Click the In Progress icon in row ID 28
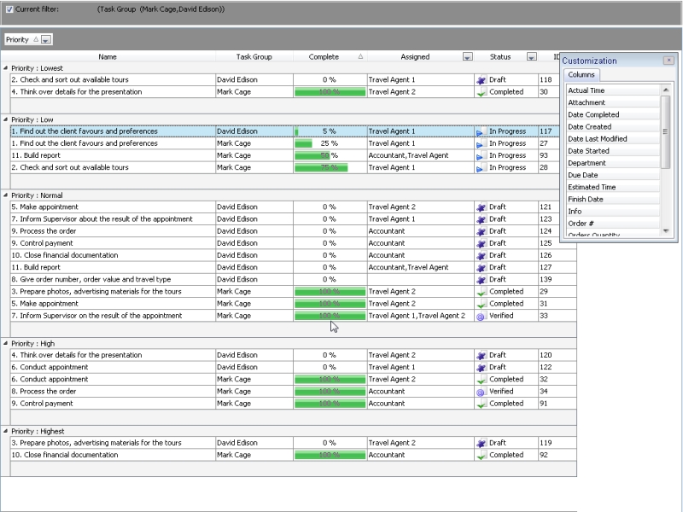683x512 pixels. (481, 167)
